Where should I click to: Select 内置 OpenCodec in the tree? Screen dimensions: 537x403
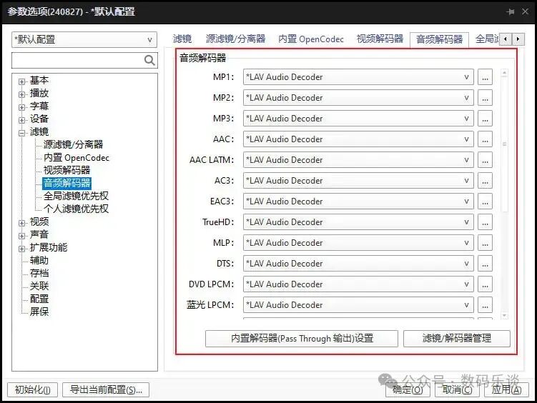(x=77, y=157)
